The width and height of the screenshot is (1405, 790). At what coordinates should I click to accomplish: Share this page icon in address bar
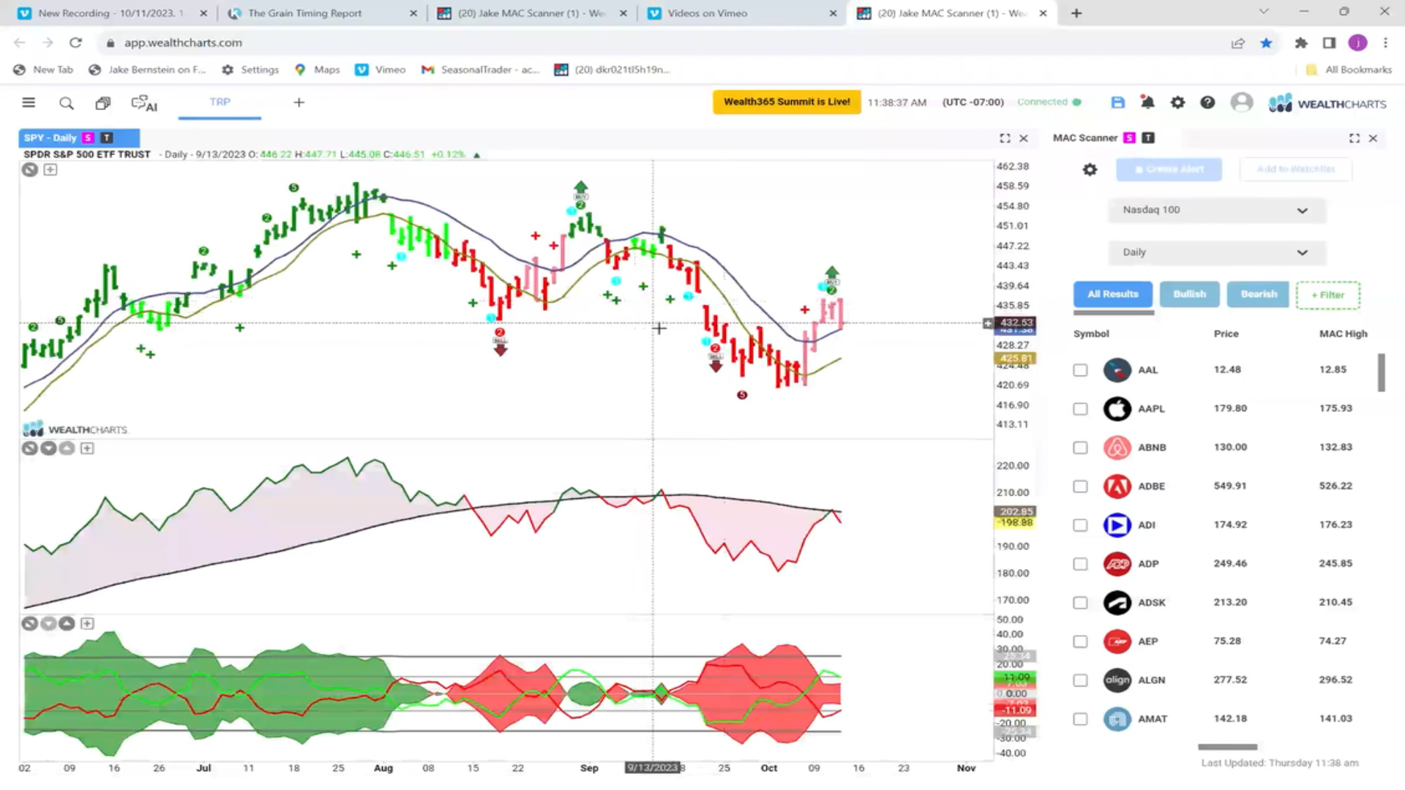tap(1237, 43)
